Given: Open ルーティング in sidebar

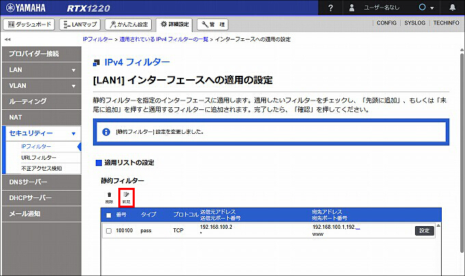Looking at the screenshot, I should click(x=42, y=101).
